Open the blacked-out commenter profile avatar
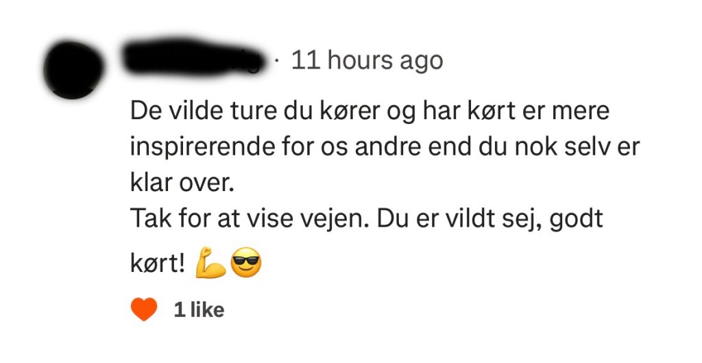 coord(73,70)
